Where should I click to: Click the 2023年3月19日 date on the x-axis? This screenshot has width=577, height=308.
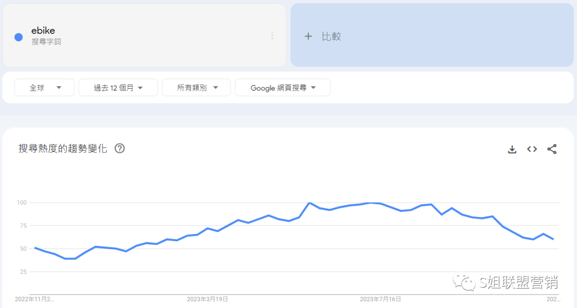pyautogui.click(x=207, y=299)
